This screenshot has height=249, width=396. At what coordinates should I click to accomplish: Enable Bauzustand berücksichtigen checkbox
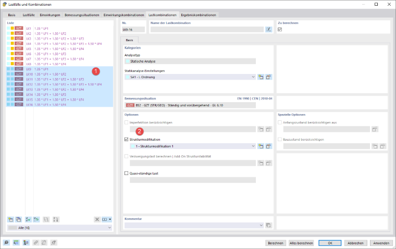pos(280,140)
